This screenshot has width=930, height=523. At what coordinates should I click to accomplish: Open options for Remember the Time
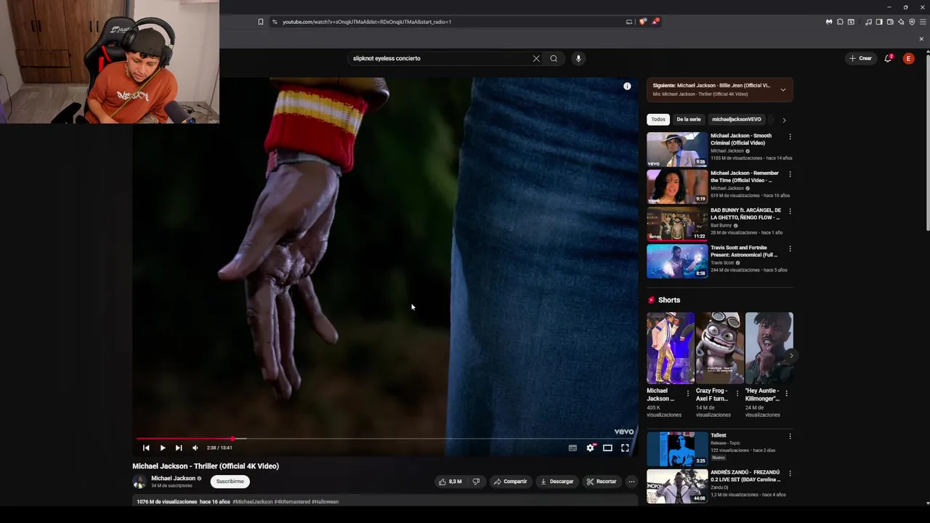tap(790, 174)
